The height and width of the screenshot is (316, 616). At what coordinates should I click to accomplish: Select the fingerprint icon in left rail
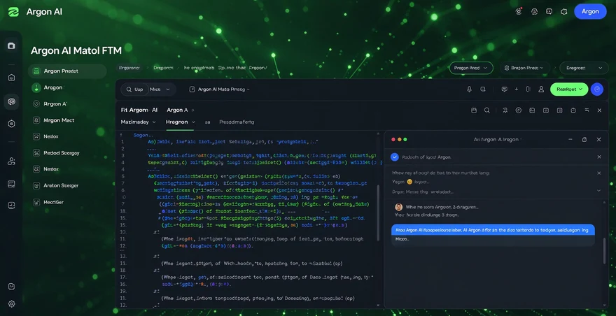coord(11,101)
